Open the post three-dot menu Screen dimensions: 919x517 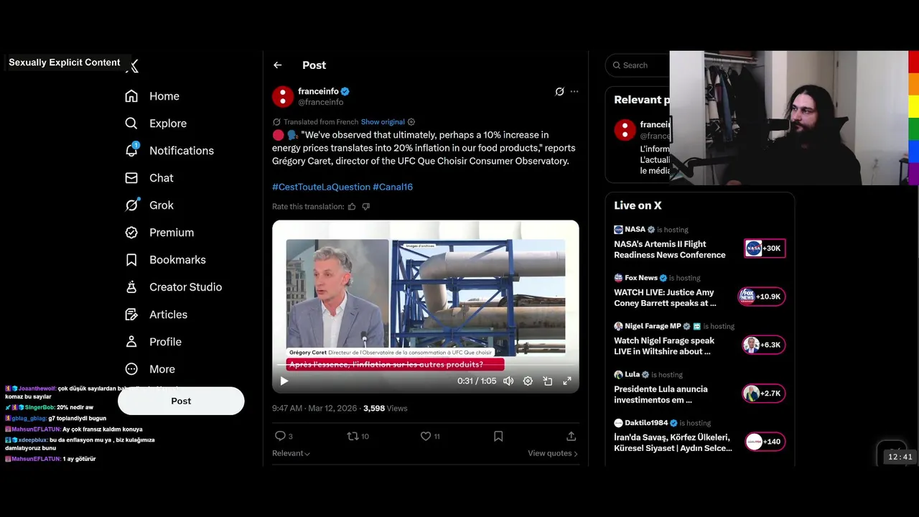tap(574, 91)
